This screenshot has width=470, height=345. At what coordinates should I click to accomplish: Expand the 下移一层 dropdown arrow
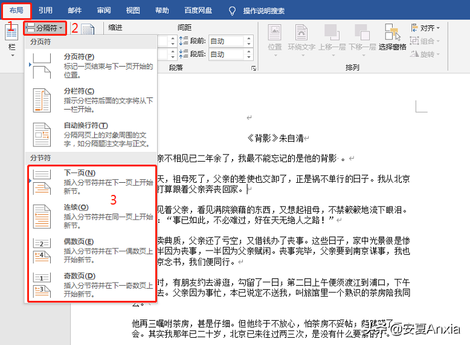pyautogui.click(x=364, y=55)
